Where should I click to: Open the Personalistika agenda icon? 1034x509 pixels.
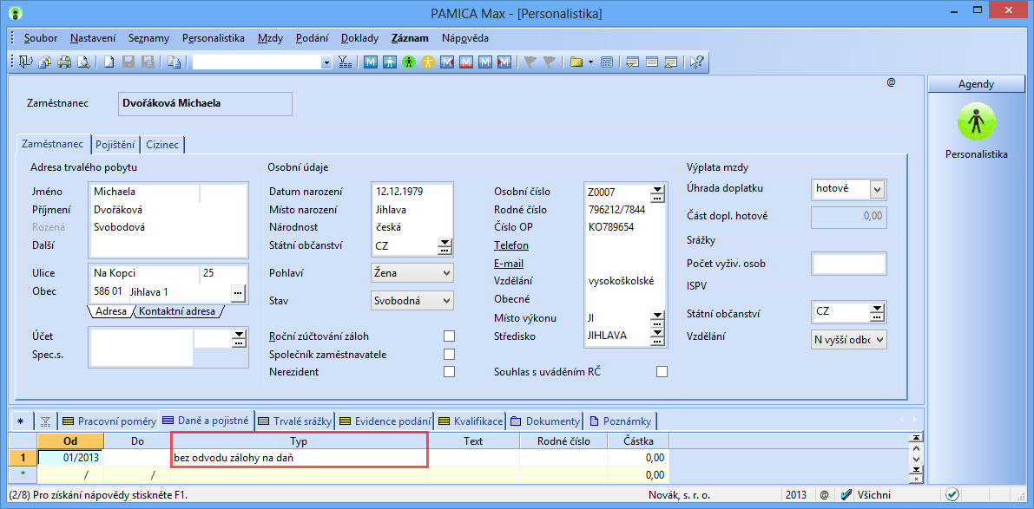tap(976, 122)
